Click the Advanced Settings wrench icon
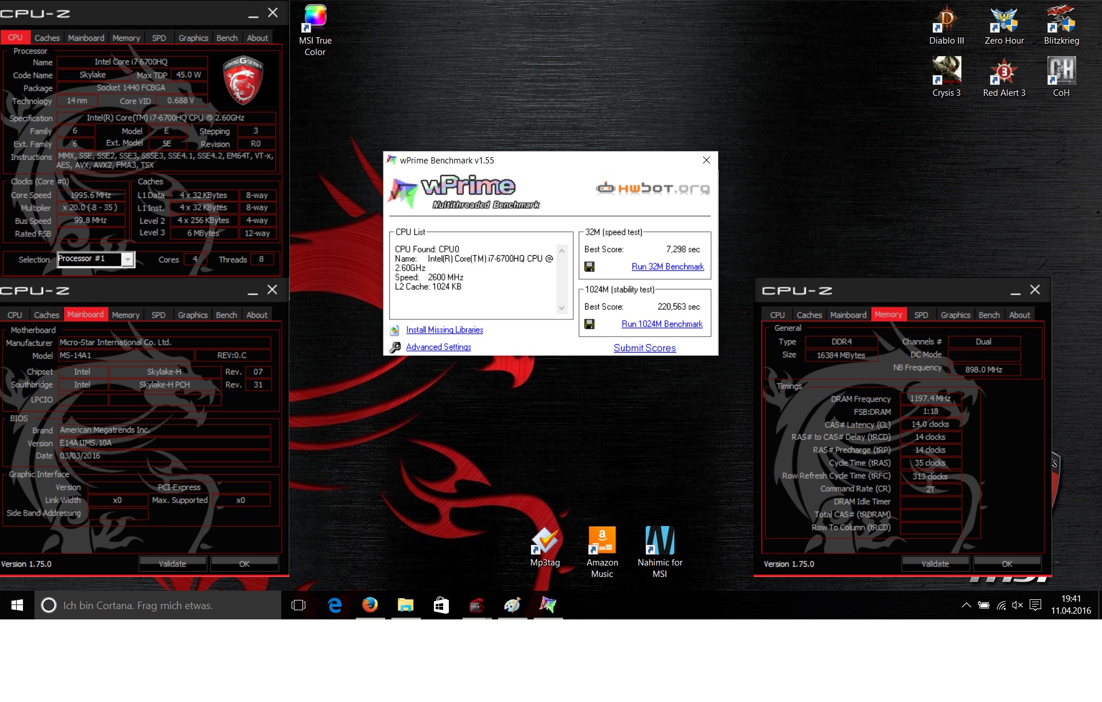The width and height of the screenshot is (1102, 702). 395,348
